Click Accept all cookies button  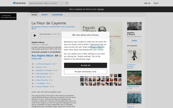(x=86, y=65)
